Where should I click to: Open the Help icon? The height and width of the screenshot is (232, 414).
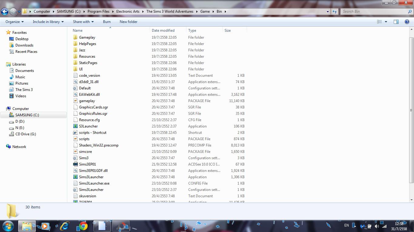coord(407,22)
